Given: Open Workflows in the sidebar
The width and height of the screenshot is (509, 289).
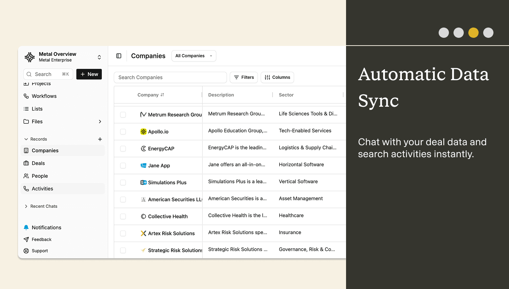Looking at the screenshot, I should [44, 96].
